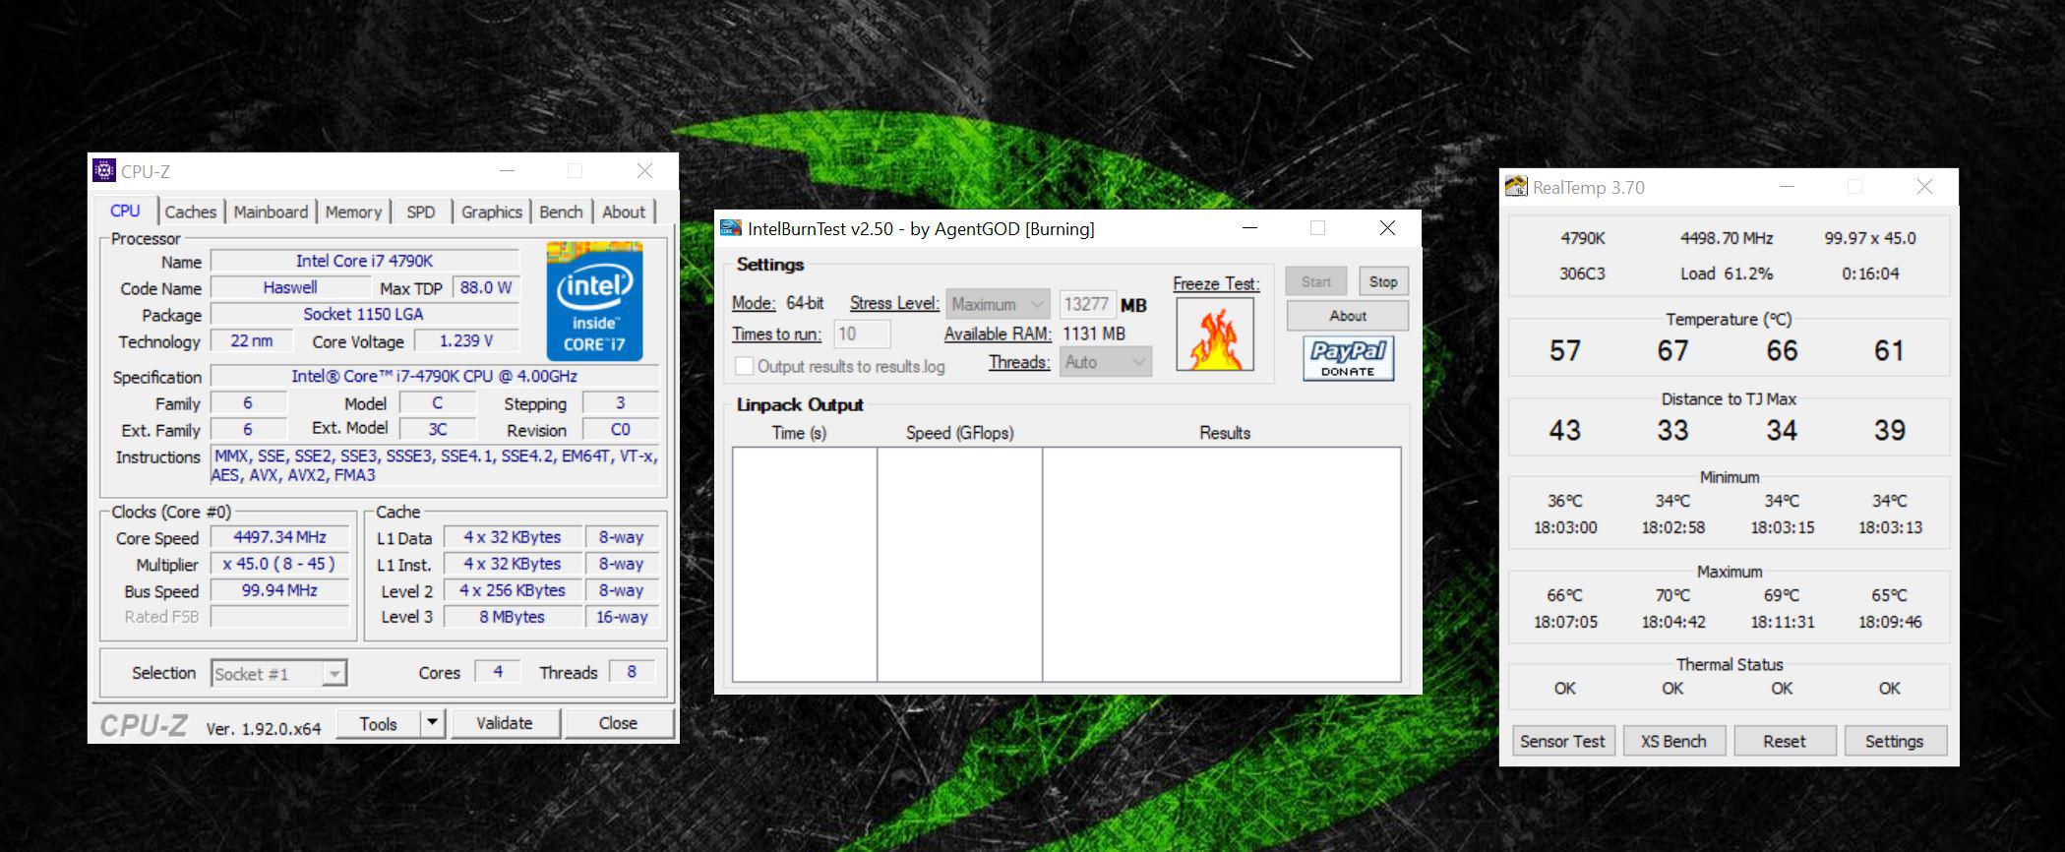Switch to the SPD tab
Viewport: 2065px width, 852px height.
tap(421, 212)
